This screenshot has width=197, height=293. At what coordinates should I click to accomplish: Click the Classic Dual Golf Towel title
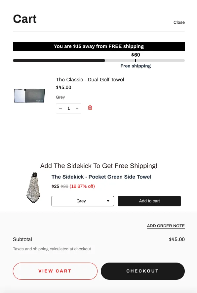tap(90, 80)
